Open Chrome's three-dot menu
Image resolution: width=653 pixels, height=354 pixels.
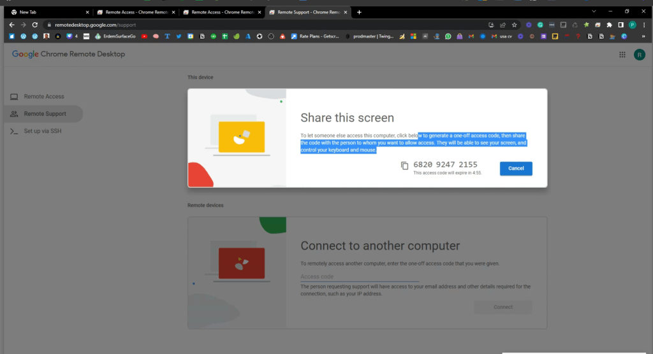pyautogui.click(x=644, y=25)
